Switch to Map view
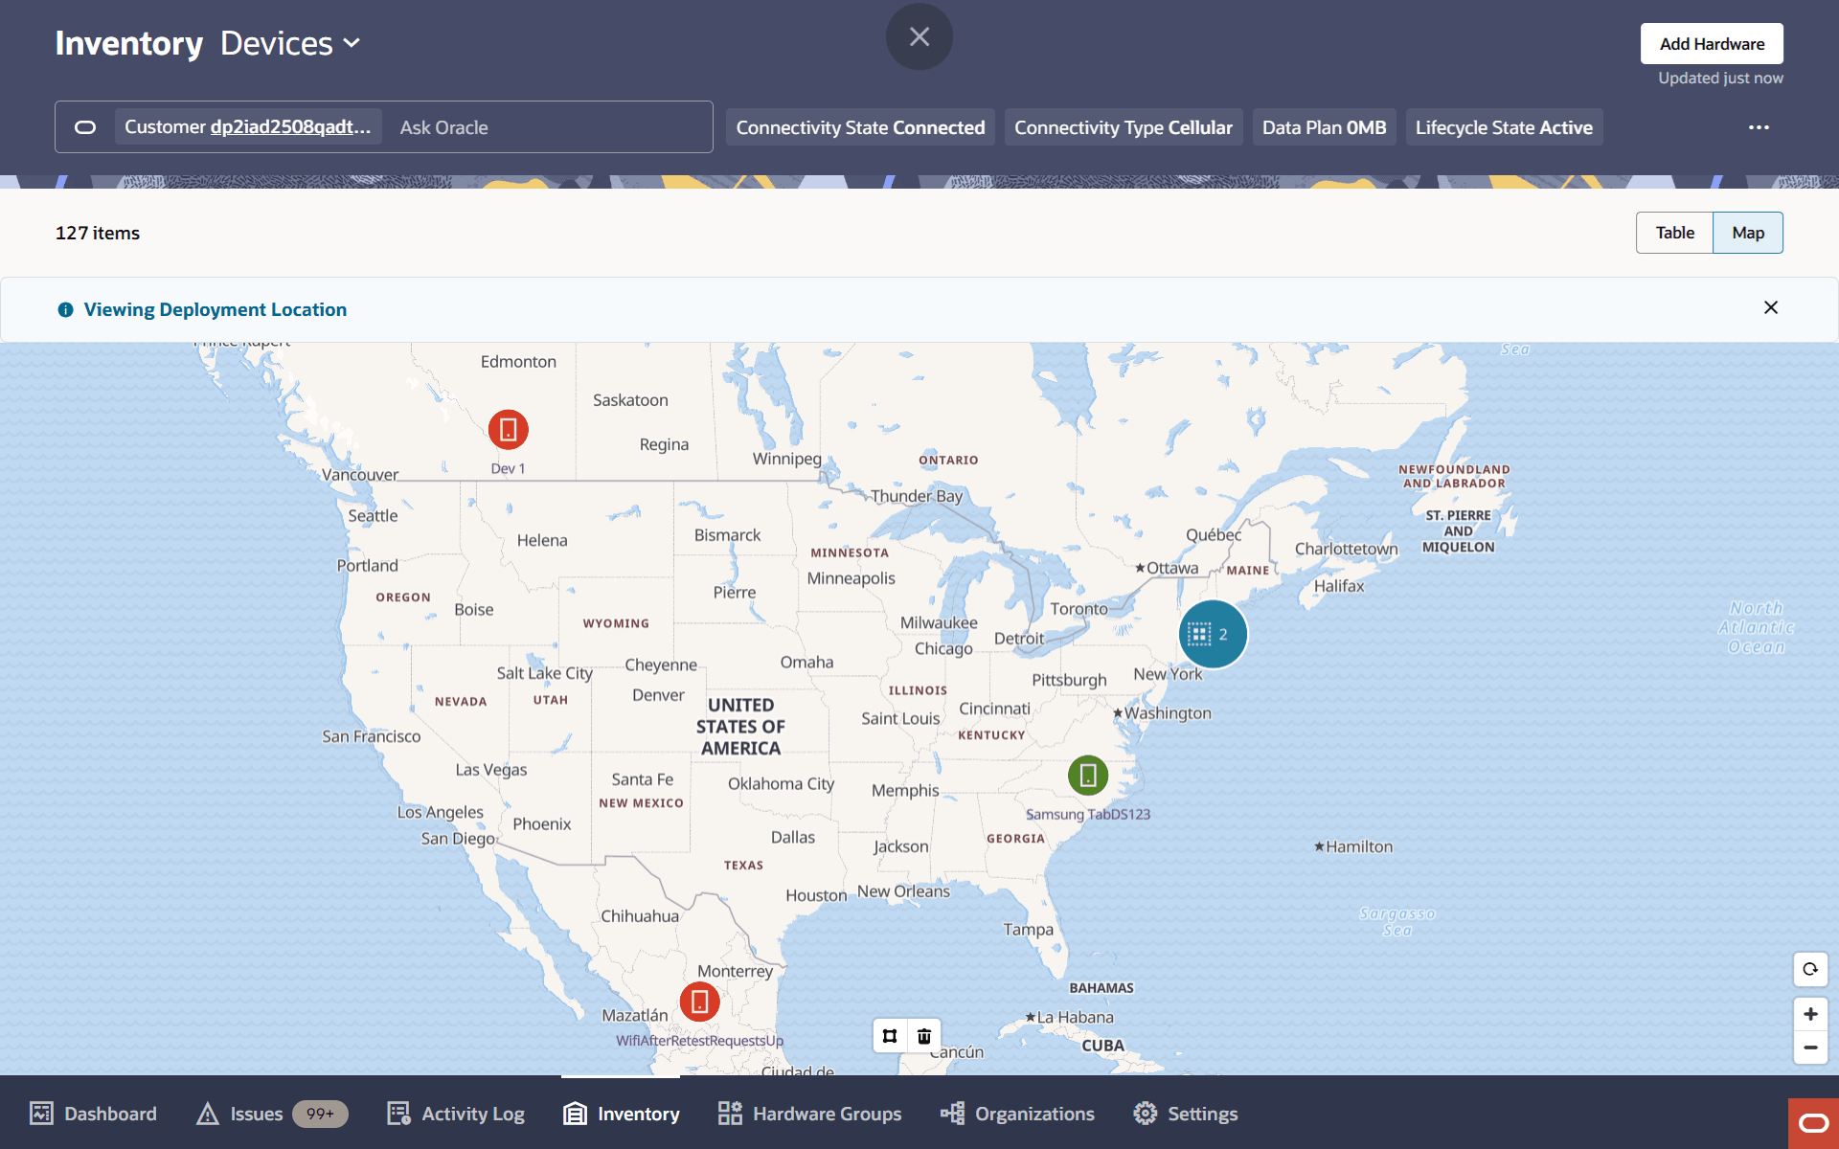This screenshot has width=1839, height=1149. click(1748, 233)
